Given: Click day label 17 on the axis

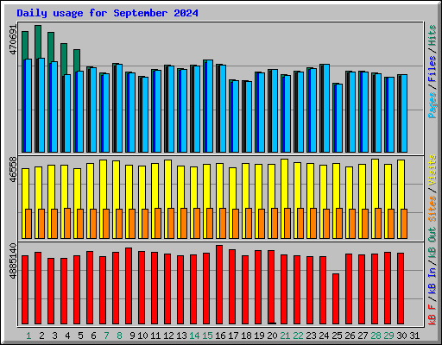Looking at the screenshot, I should click(233, 336).
